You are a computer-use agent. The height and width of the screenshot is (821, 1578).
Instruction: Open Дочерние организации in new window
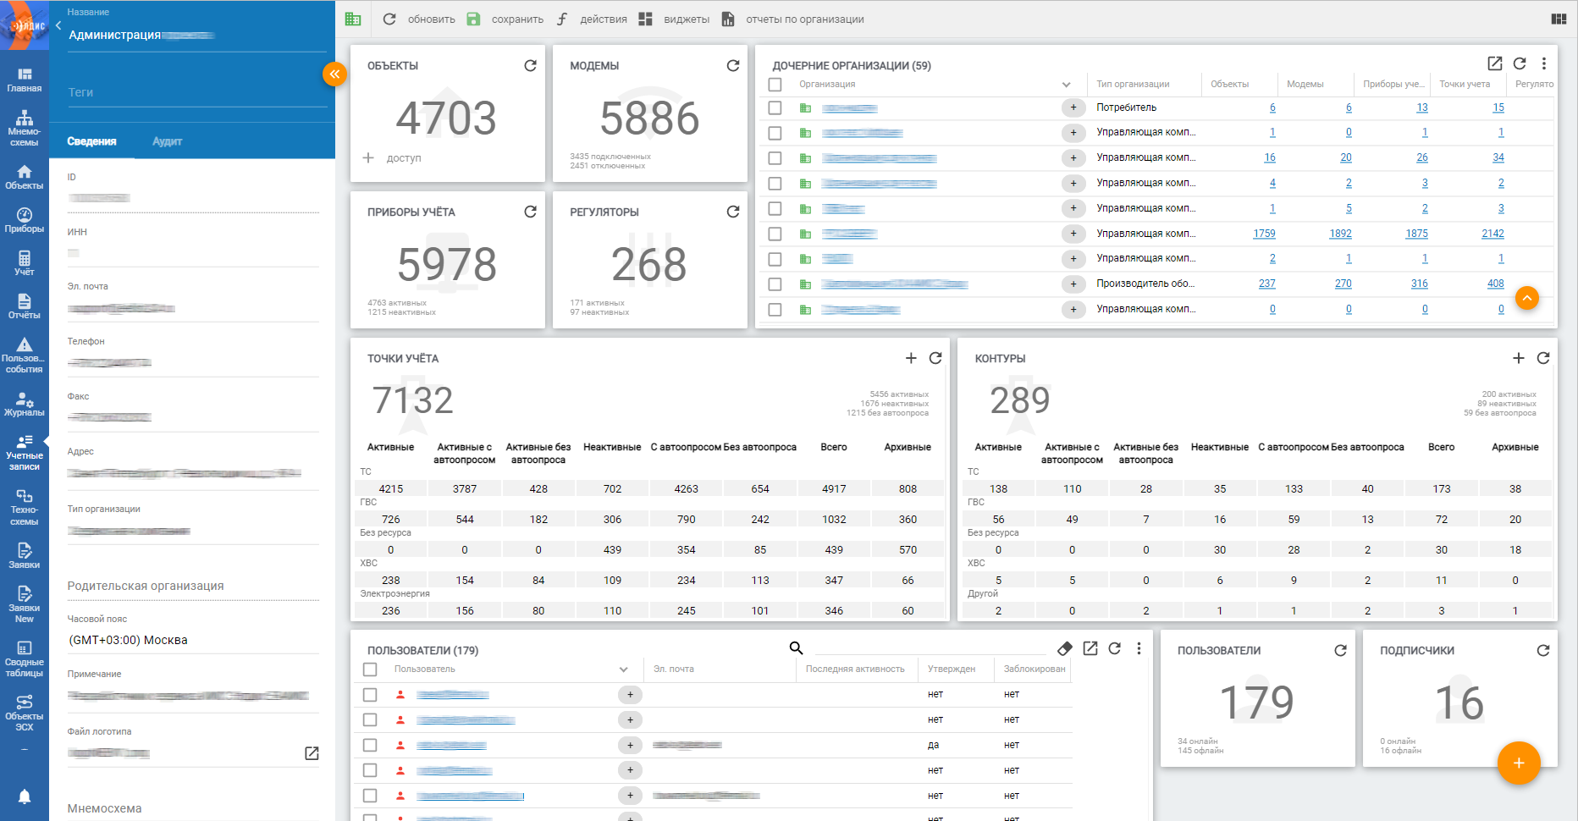pos(1495,63)
